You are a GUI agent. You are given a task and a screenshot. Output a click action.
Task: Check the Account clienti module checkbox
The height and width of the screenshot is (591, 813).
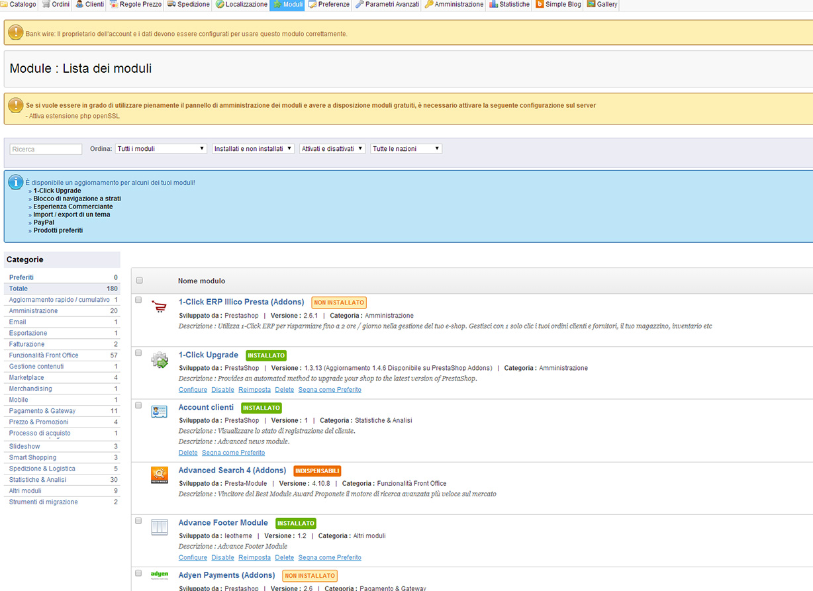tap(138, 405)
